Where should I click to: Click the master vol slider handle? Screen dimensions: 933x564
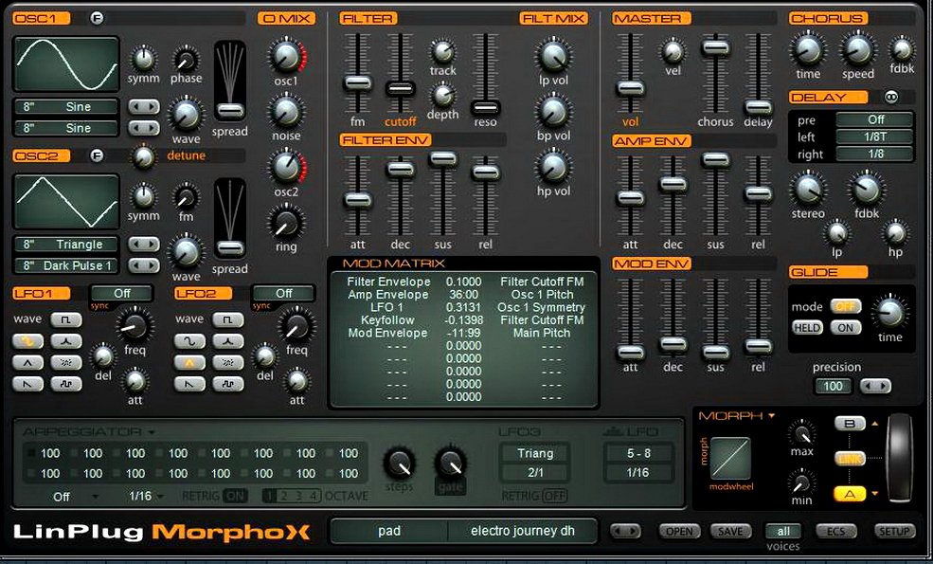coord(630,89)
